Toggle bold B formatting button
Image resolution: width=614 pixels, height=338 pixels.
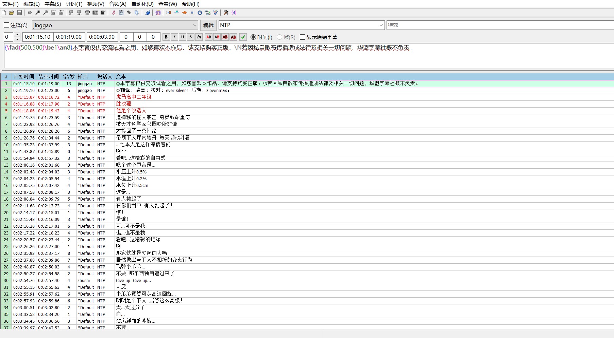(166, 37)
